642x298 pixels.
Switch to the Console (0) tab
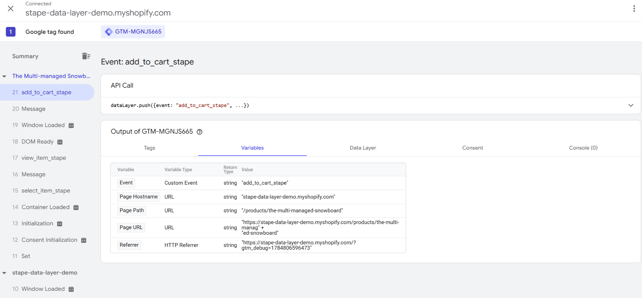(583, 148)
